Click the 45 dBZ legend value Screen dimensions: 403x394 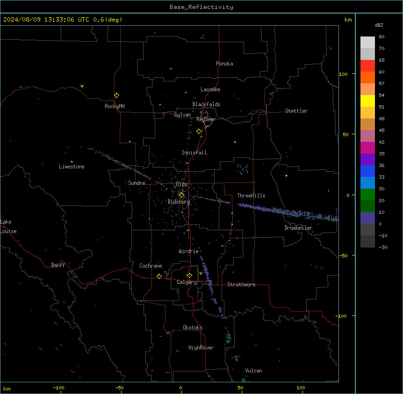tap(381, 130)
